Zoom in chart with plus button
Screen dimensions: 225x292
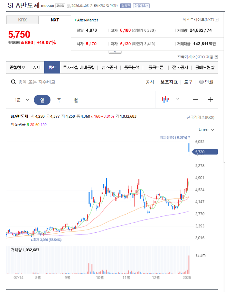(210, 100)
